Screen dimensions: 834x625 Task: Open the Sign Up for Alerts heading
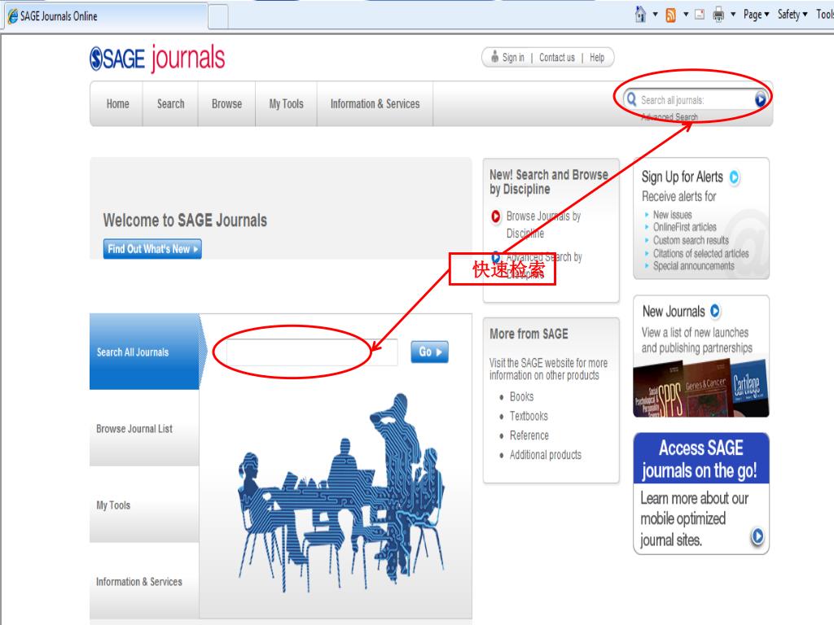click(x=682, y=177)
